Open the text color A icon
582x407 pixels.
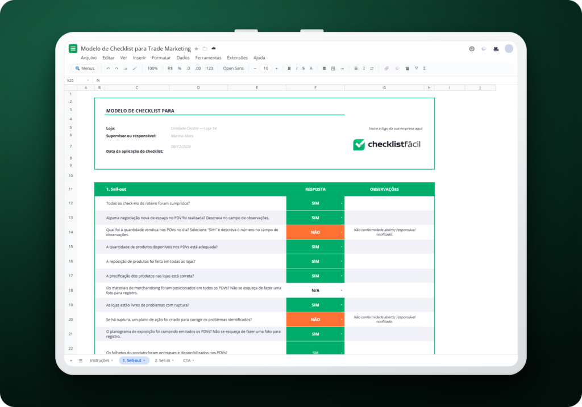pos(311,69)
